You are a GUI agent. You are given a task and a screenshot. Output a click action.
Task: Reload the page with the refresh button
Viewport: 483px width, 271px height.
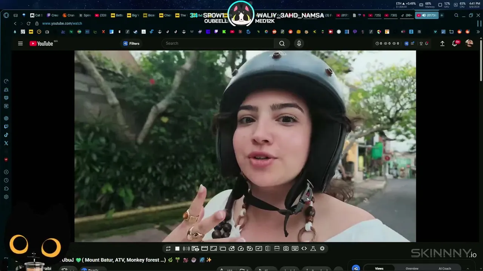(x=28, y=23)
